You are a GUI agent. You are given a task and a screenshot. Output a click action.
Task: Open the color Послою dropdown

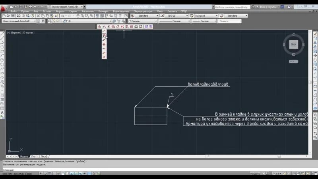click(x=143, y=21)
